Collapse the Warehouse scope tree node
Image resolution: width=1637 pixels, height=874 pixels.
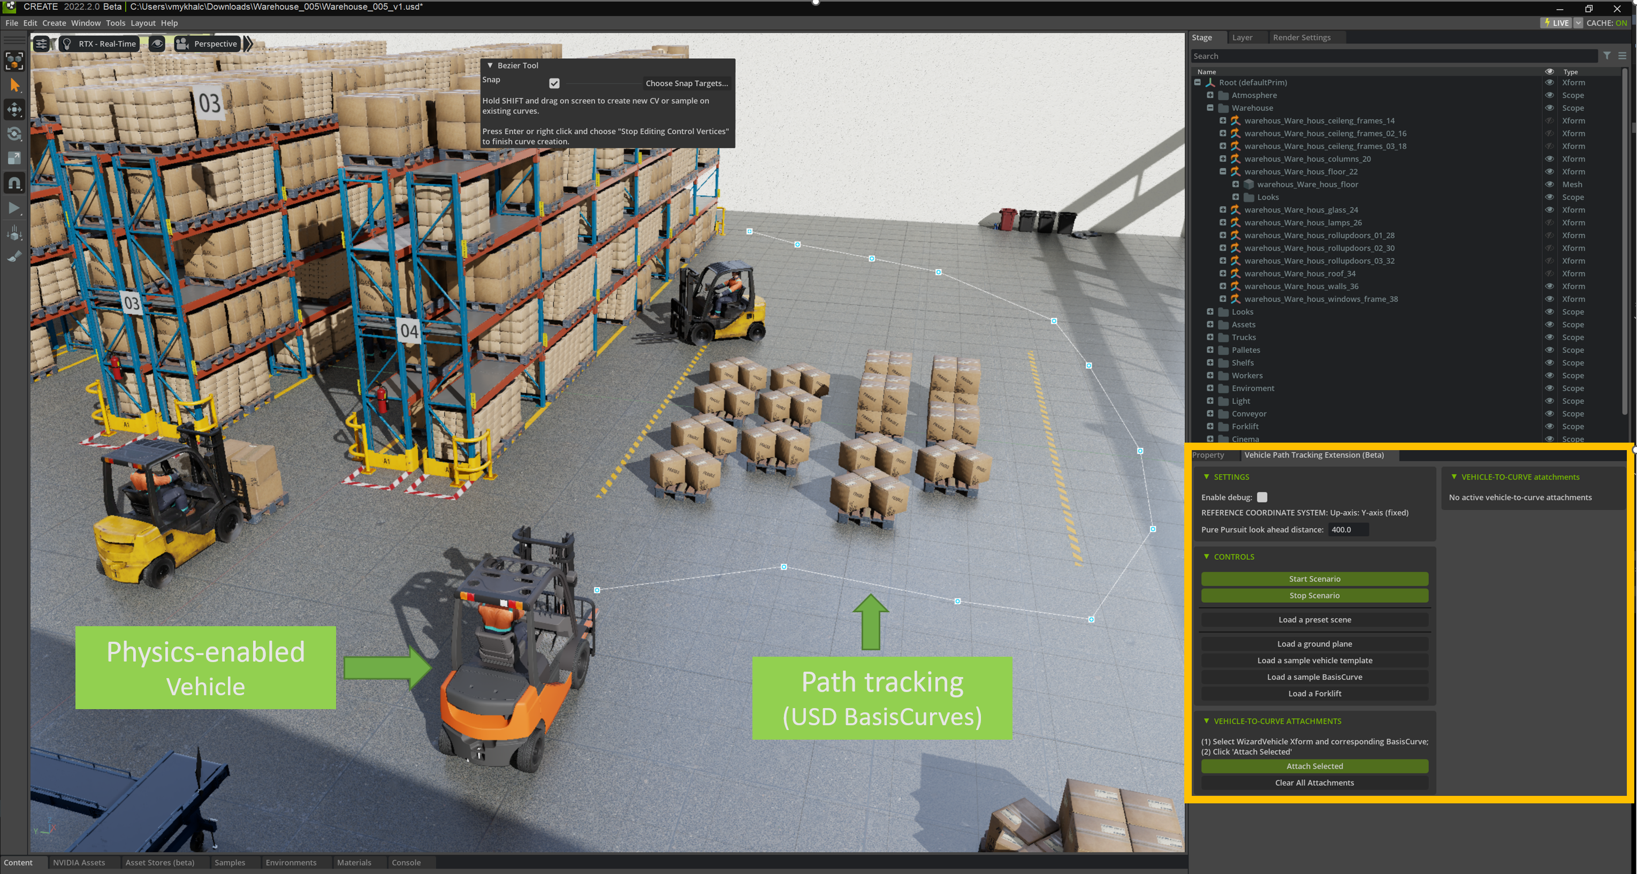[x=1210, y=108]
